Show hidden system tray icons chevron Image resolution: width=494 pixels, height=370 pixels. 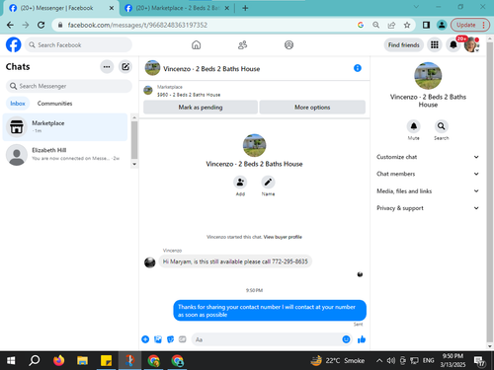point(379,361)
